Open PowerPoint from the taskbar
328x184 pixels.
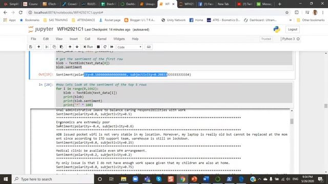point(194,179)
